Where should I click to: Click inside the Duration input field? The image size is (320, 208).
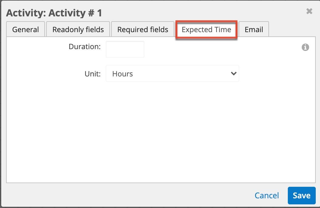tap(125, 49)
